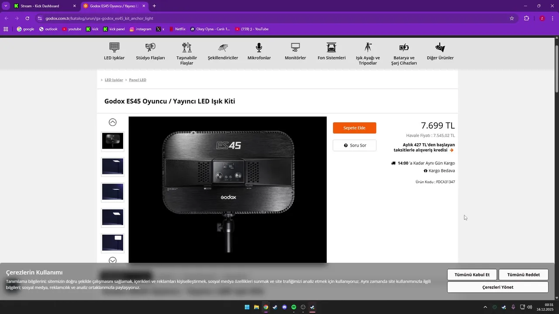Show more thumbnails with down chevron

[x=113, y=260]
